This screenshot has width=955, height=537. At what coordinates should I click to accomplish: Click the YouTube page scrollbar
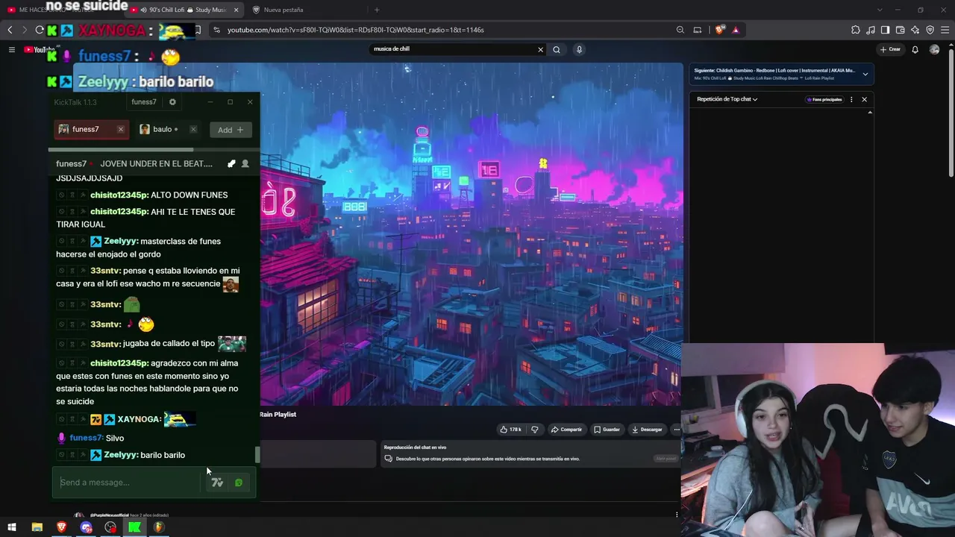(951, 112)
